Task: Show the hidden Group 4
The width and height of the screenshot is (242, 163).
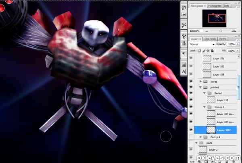Action: coord(191,137)
